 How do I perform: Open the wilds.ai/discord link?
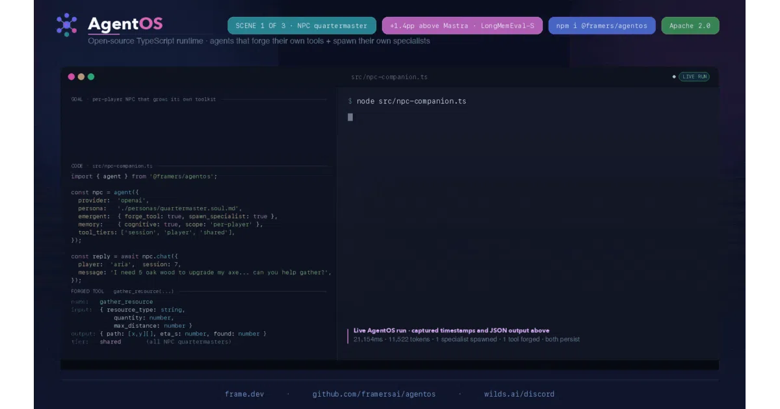[519, 394]
